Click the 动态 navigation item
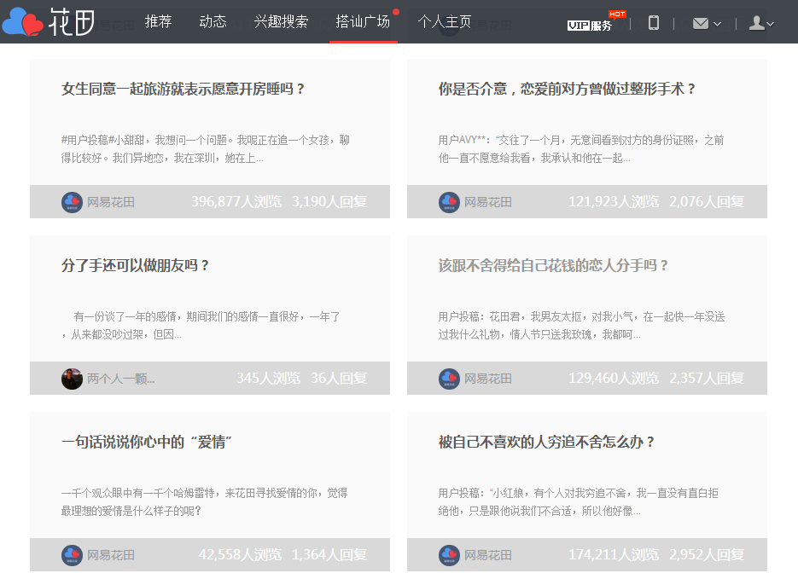Image resolution: width=798 pixels, height=573 pixels. pyautogui.click(x=213, y=22)
